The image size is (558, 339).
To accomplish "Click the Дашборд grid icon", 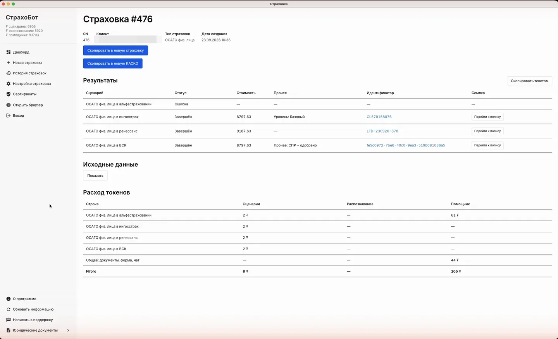I will (x=9, y=52).
